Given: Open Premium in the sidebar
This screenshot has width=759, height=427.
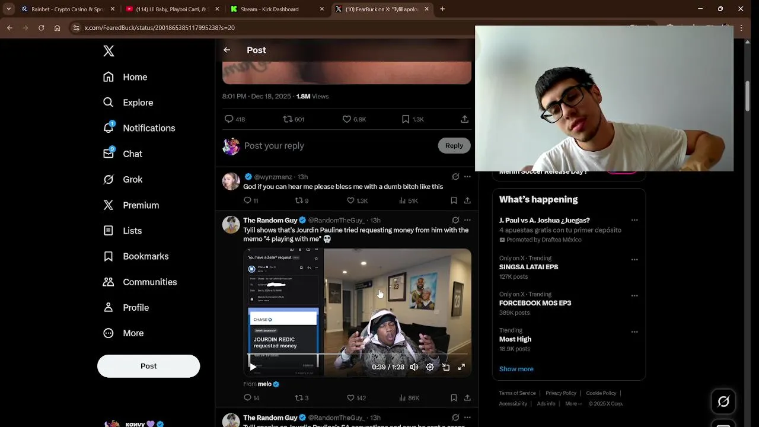Looking at the screenshot, I should [x=131, y=205].
